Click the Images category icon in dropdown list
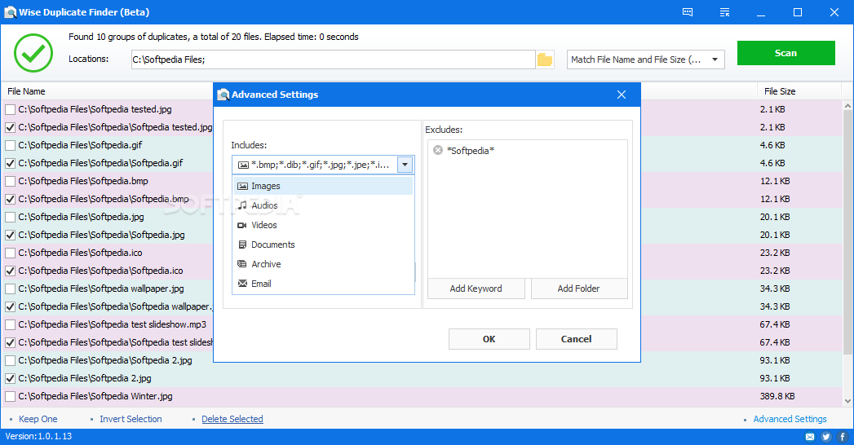This screenshot has height=445, width=854. point(243,186)
